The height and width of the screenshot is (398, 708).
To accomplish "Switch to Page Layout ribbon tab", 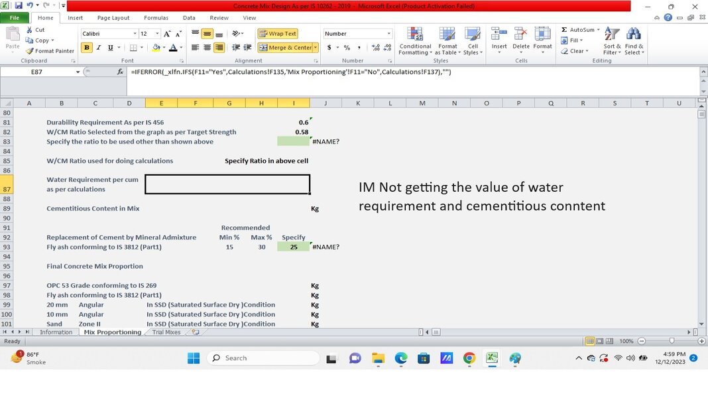I will click(x=113, y=18).
